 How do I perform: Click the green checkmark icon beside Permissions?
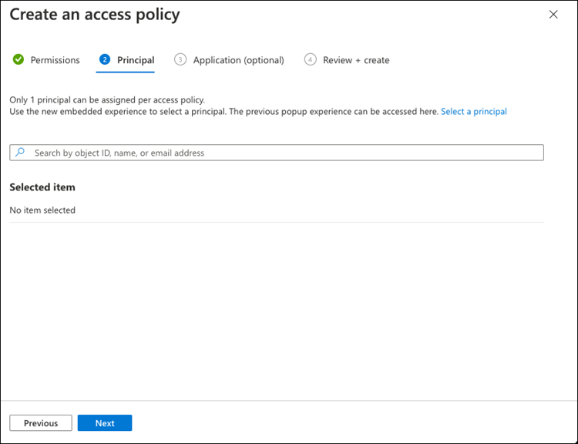coord(18,59)
